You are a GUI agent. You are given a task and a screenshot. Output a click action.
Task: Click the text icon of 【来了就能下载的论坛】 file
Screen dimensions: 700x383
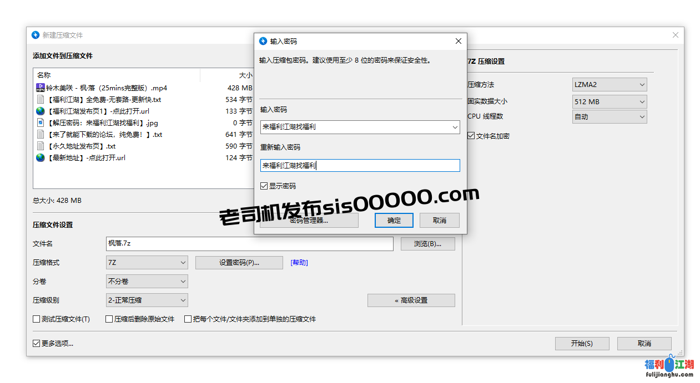point(39,134)
